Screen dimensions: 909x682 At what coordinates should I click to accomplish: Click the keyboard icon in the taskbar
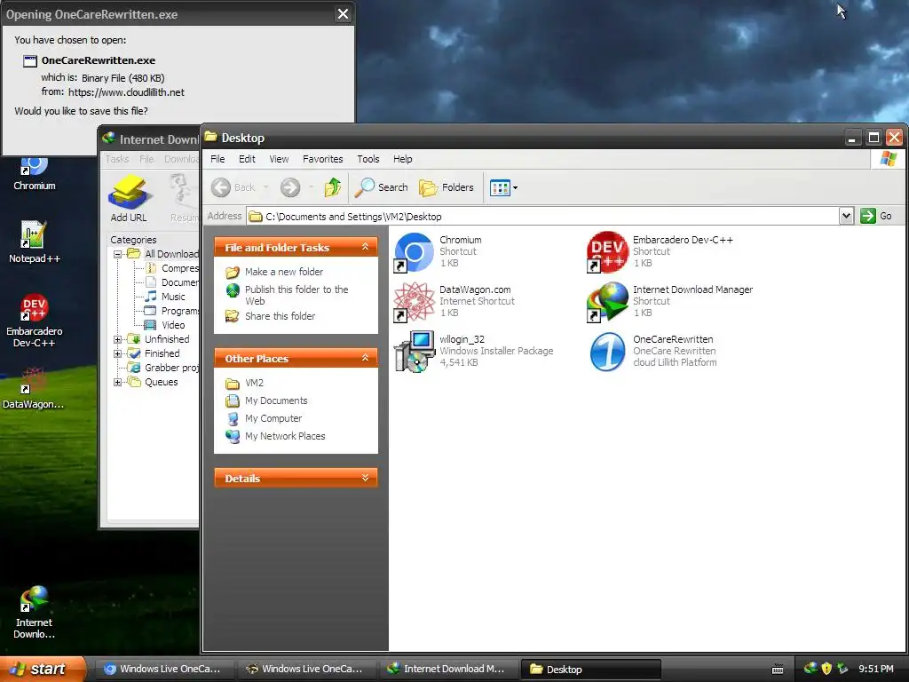[x=778, y=670]
